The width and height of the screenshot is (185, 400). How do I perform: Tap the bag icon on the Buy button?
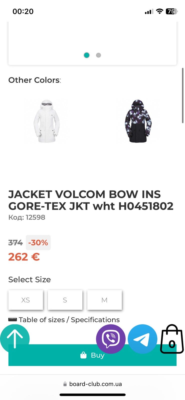click(83, 355)
